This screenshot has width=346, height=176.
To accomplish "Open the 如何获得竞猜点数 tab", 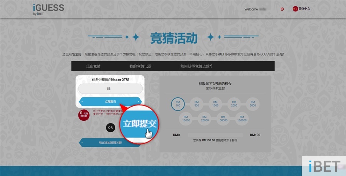I will [x=196, y=66].
